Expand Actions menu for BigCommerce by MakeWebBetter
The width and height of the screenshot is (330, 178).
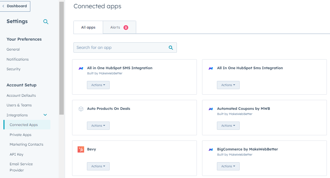pos(228,166)
